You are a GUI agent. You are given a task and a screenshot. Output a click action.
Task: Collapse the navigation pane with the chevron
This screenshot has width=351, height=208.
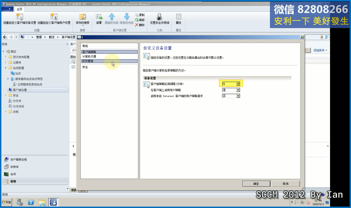click(x=67, y=44)
